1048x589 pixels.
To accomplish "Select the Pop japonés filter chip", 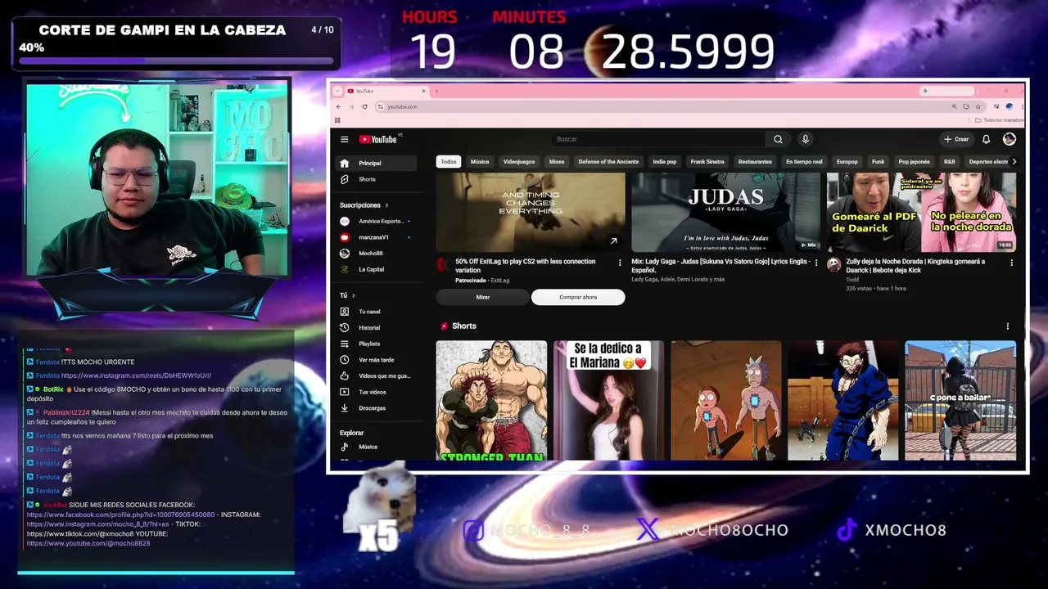I will point(914,162).
